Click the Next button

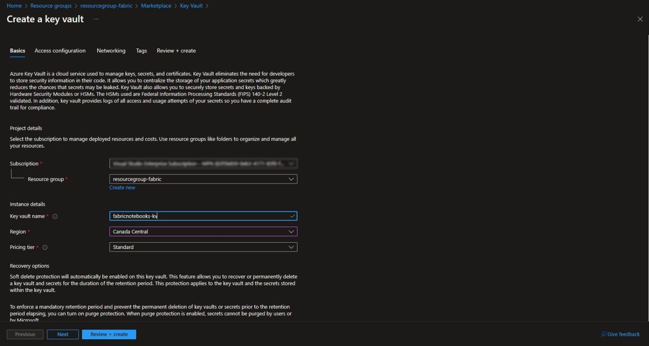[63, 334]
